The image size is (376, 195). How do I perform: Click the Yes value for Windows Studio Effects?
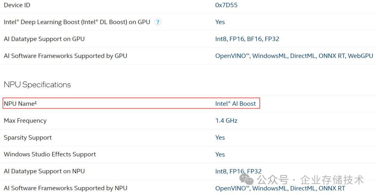pyautogui.click(x=220, y=154)
